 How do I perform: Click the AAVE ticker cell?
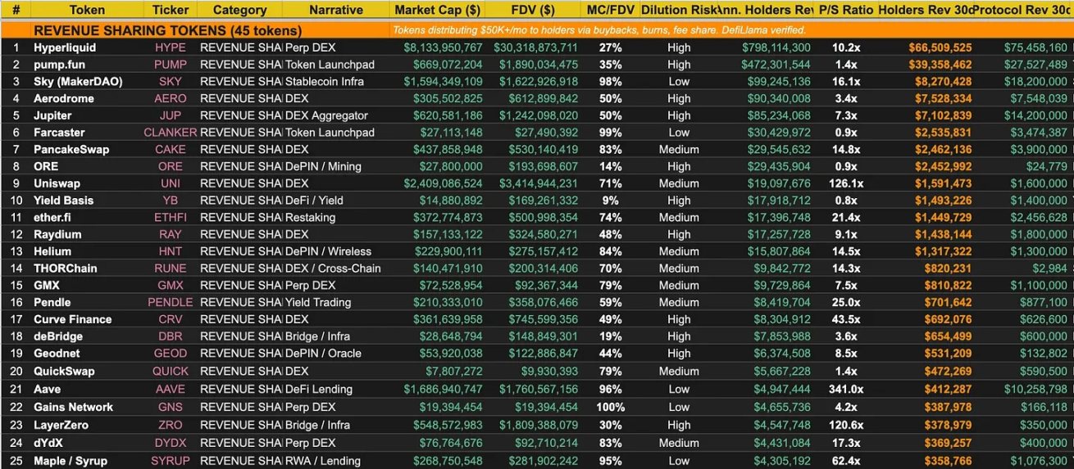point(171,389)
